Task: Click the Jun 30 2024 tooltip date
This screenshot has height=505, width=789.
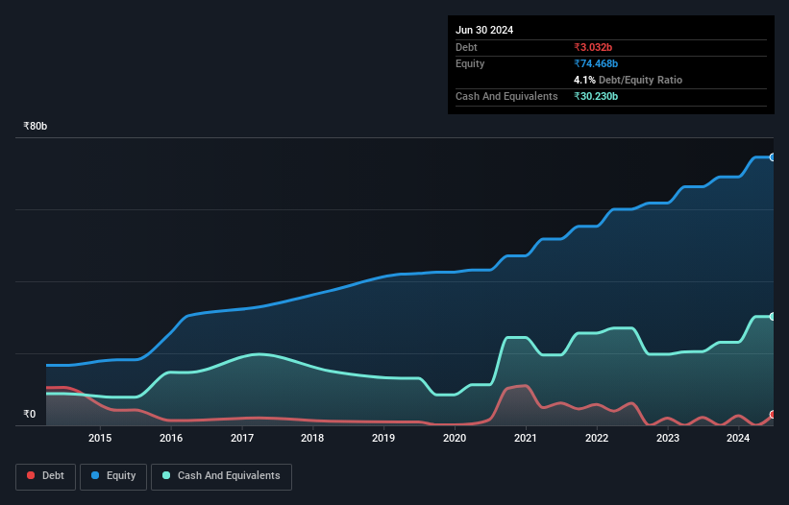Action: (484, 30)
